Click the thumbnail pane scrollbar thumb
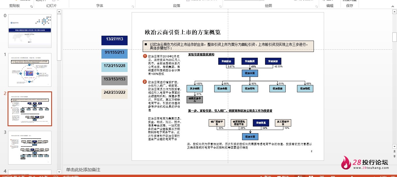The height and width of the screenshot is (177, 397). click(59, 37)
